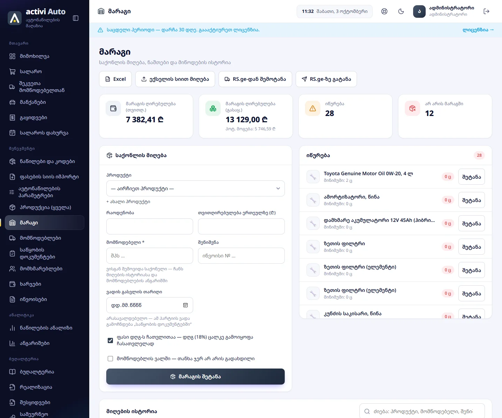Toggle dark mode with the moon icon
502x418 pixels.
(x=401, y=11)
